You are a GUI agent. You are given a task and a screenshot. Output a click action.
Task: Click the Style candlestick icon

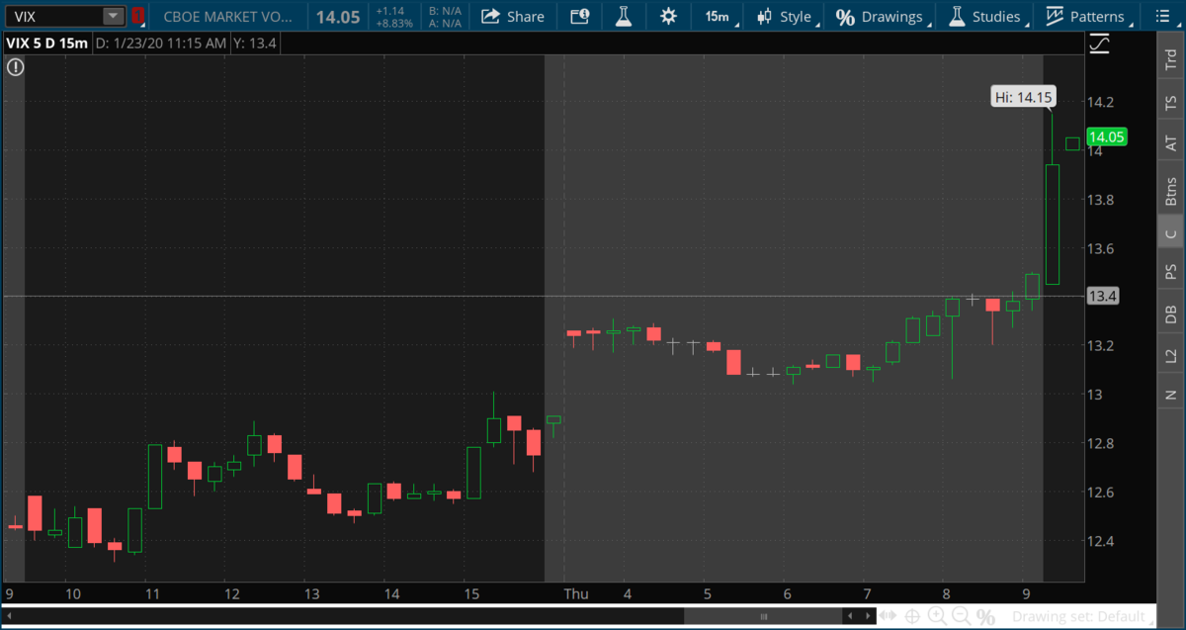(764, 16)
